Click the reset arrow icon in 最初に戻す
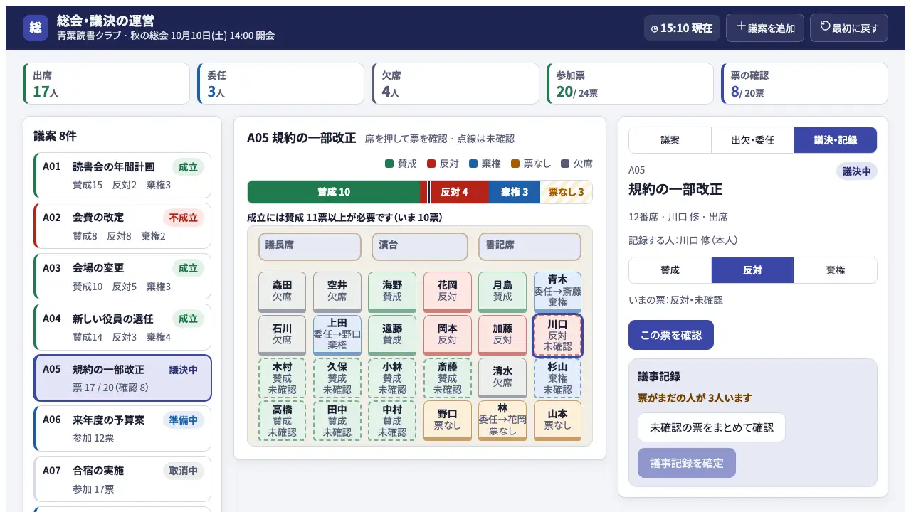The width and height of the screenshot is (911, 512). tap(826, 26)
